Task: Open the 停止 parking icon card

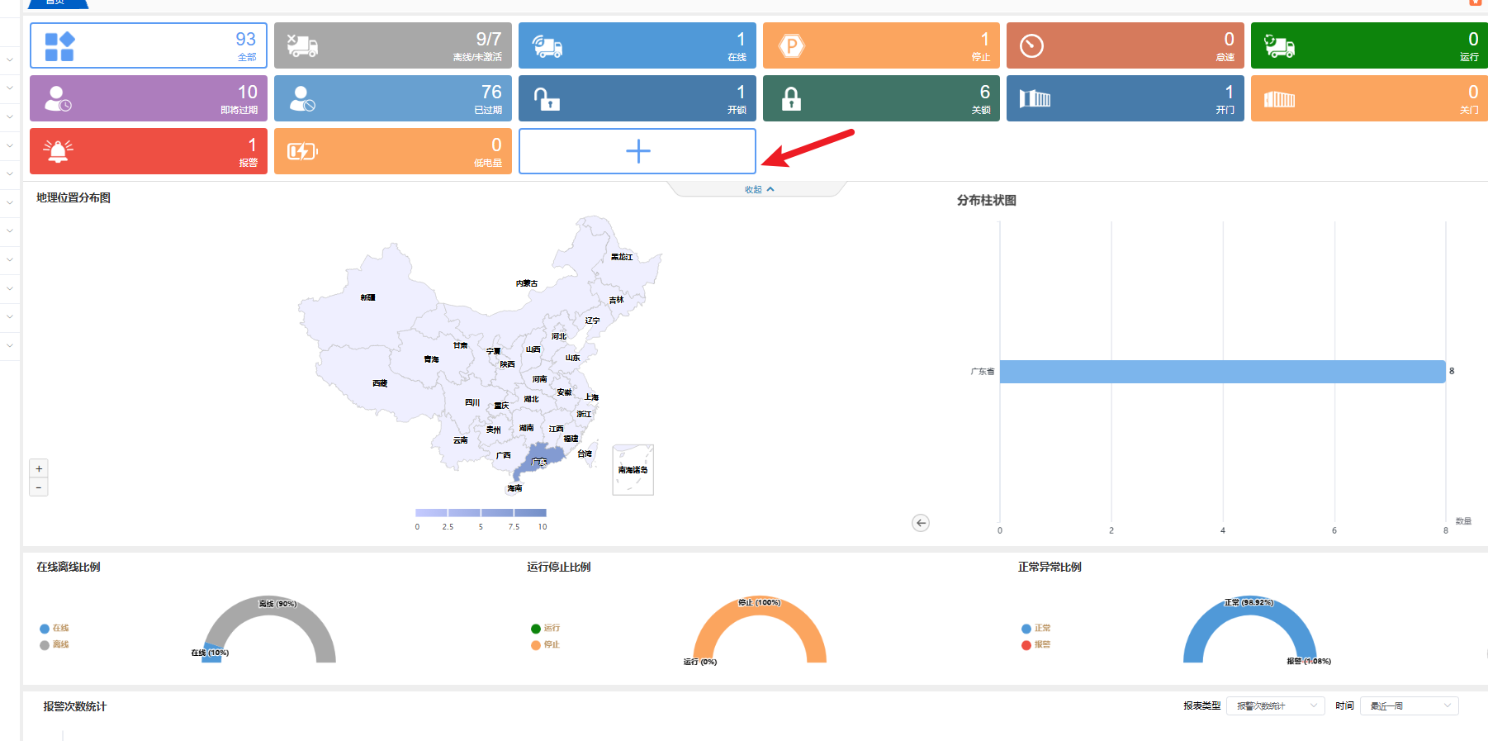Action: click(791, 46)
